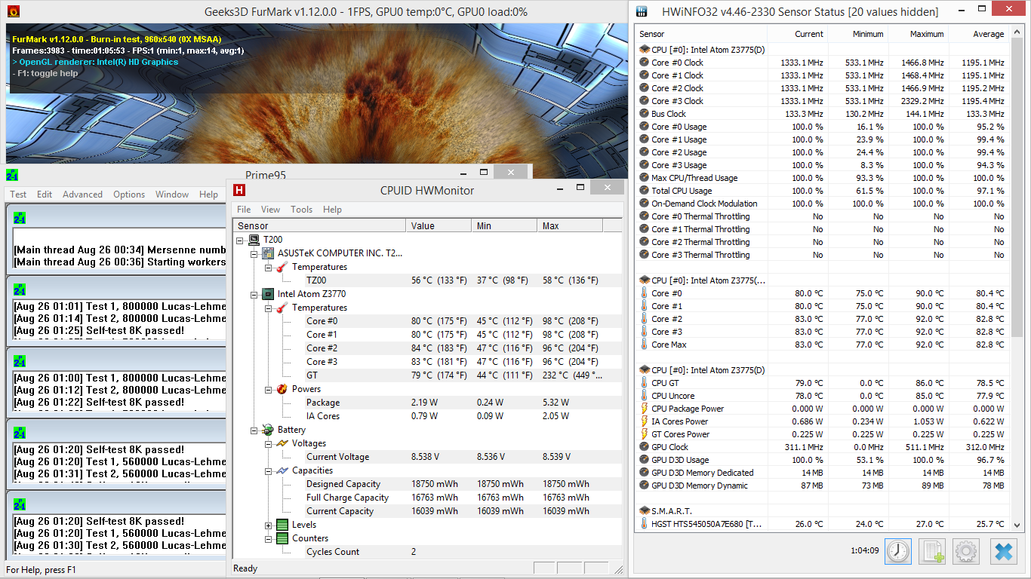Image resolution: width=1031 pixels, height=579 pixels.
Task: Collapse the Capacities node under Battery
Action: (268, 470)
